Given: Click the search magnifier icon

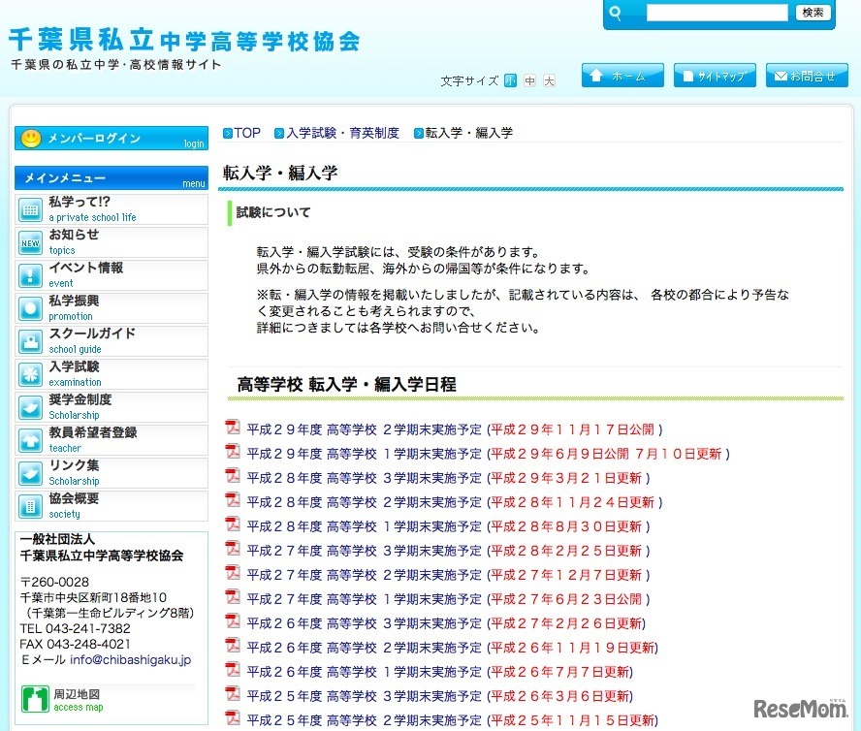Looking at the screenshot, I should pyautogui.click(x=615, y=14).
